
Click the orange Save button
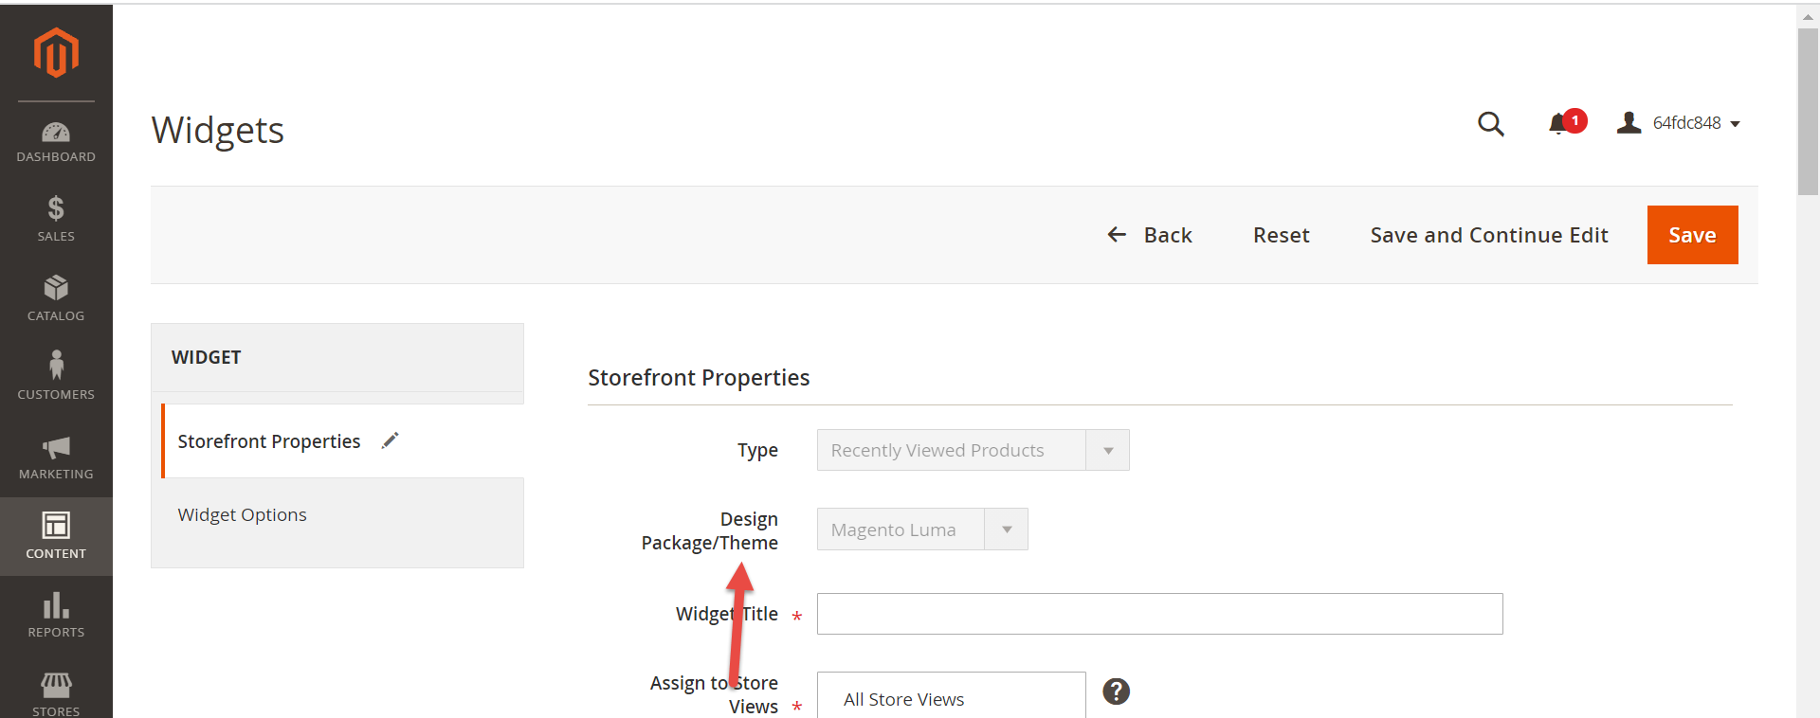1693,235
